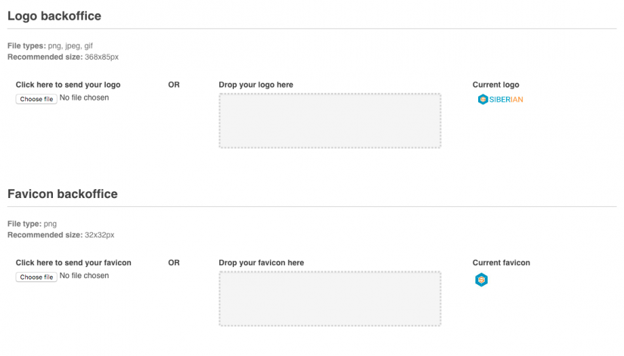
Task: Click the hexagon emblem in the Siberian logo
Action: coord(483,100)
